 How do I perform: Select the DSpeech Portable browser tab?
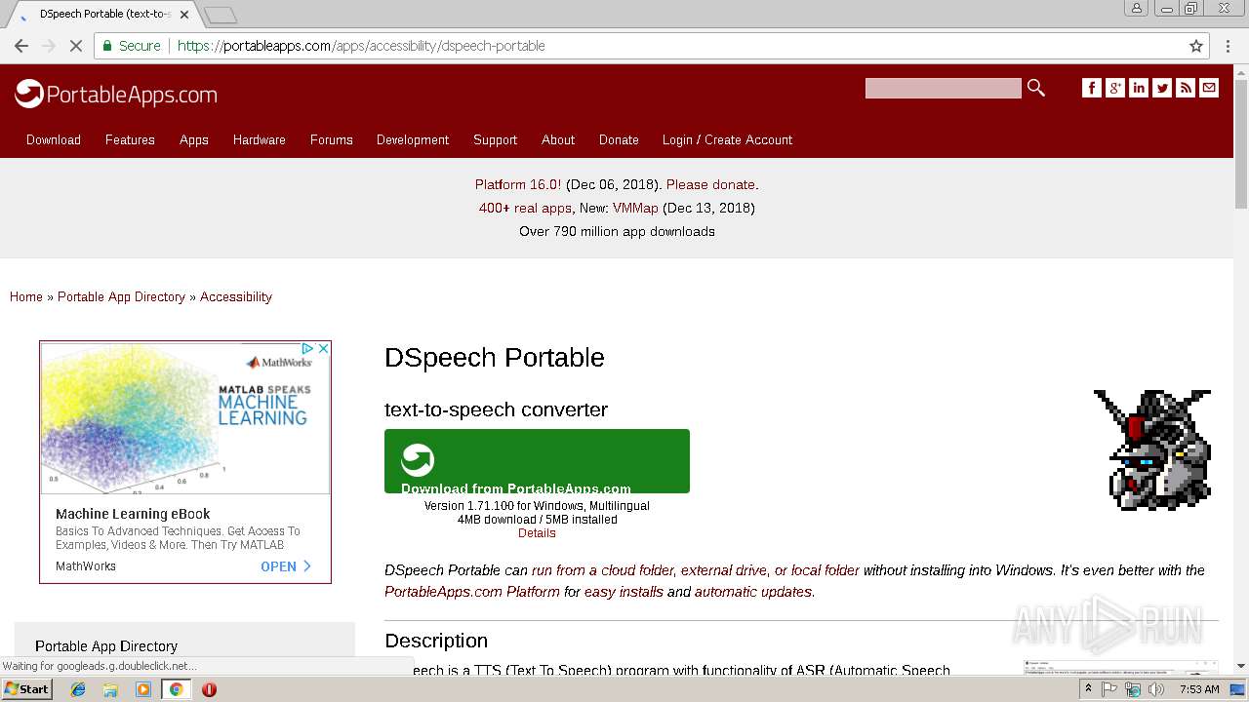(102, 15)
